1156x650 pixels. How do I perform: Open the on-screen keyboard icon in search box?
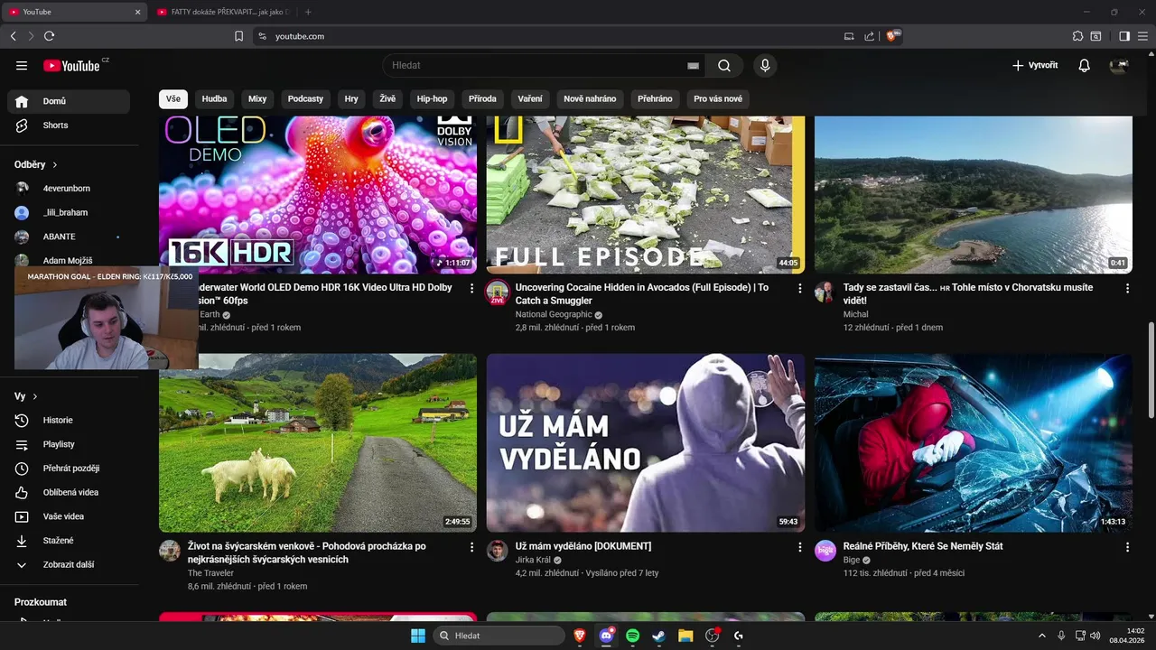tap(693, 66)
